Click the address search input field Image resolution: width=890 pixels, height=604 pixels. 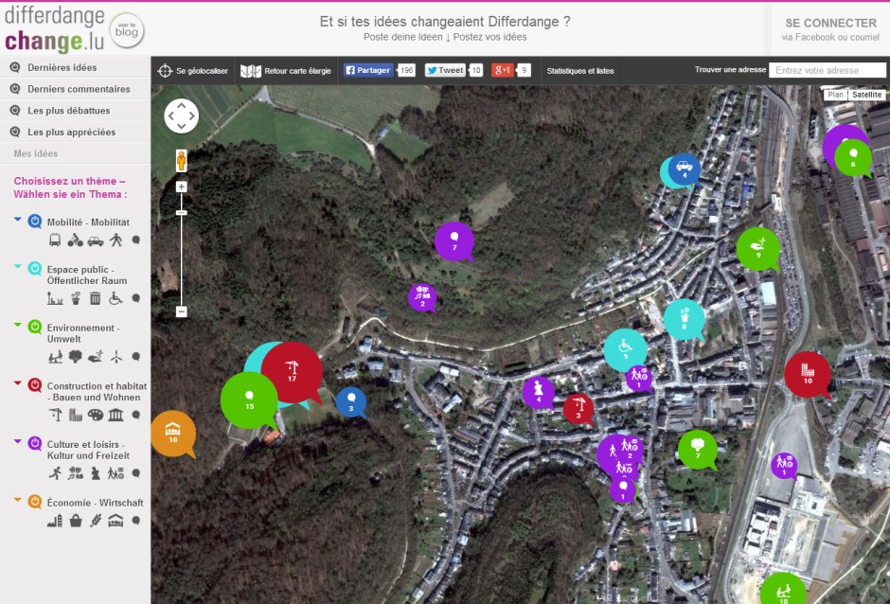[x=827, y=70]
